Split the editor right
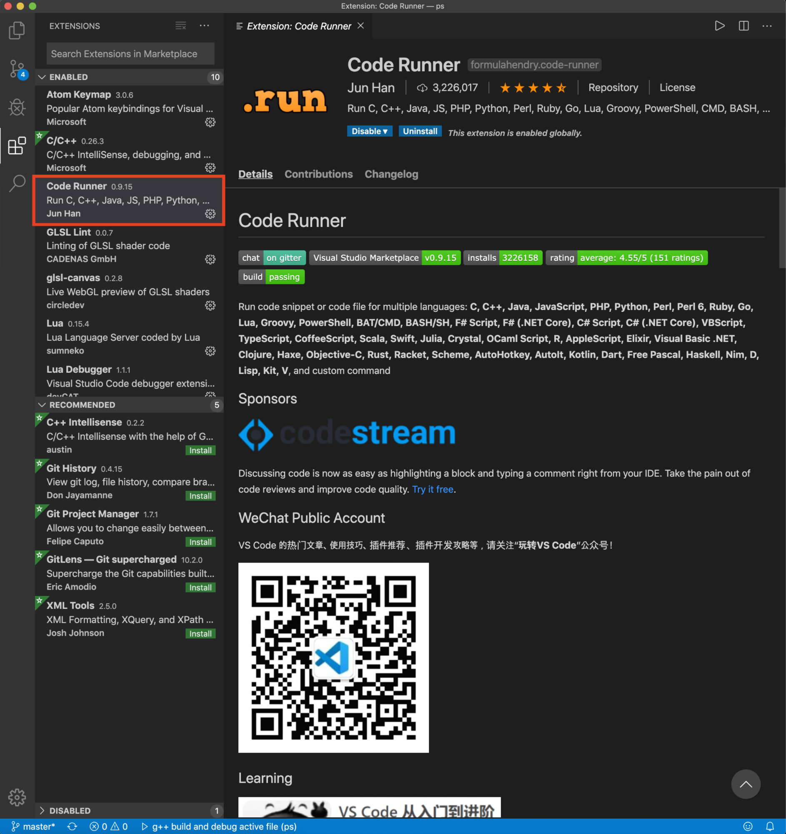This screenshot has width=786, height=834. [743, 26]
